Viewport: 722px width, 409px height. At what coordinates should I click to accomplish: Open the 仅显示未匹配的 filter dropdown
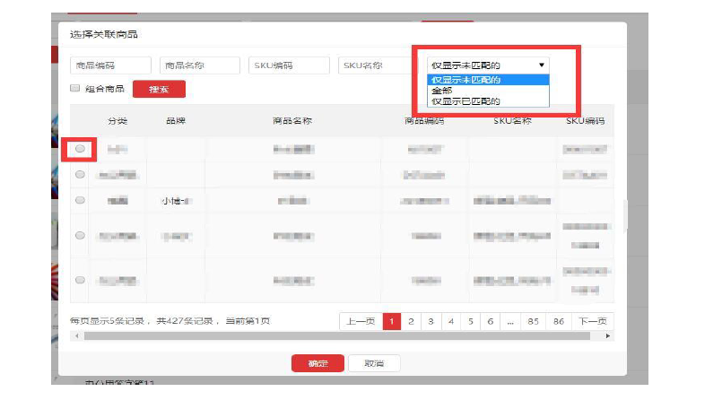tap(488, 65)
